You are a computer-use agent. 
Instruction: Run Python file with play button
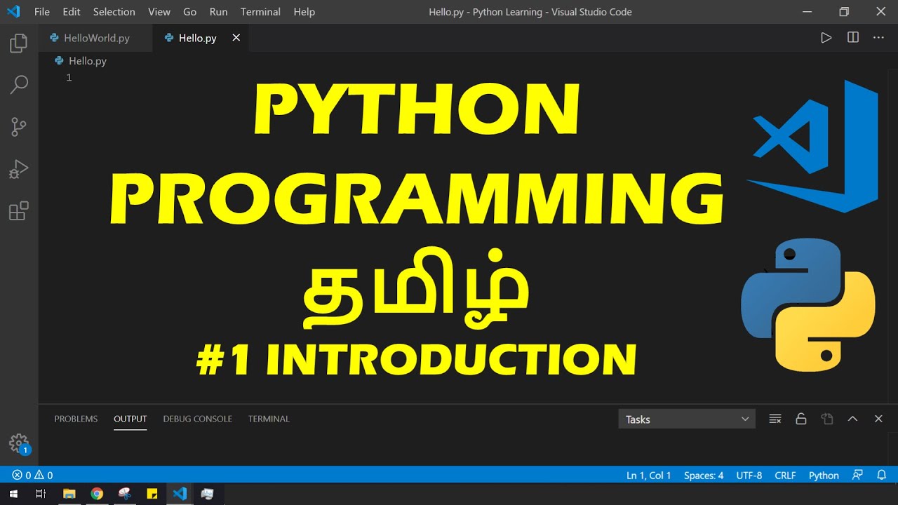826,38
